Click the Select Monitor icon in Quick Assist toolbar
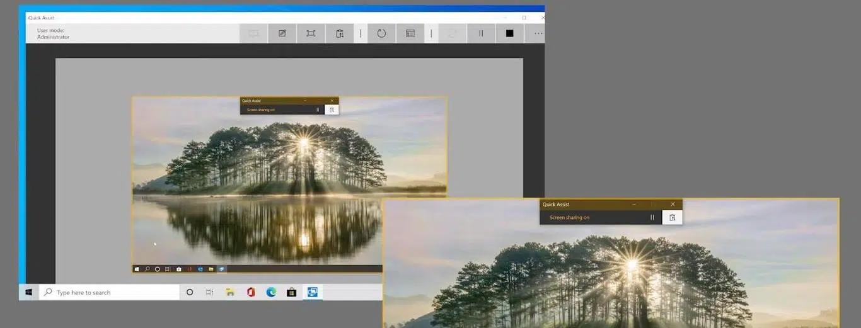The height and width of the screenshot is (328, 861). point(253,33)
